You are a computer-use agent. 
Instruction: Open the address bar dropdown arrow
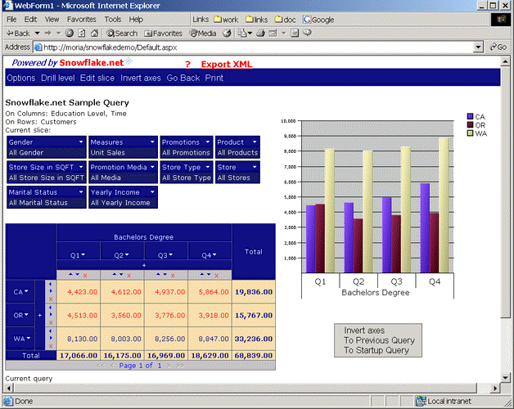click(478, 47)
